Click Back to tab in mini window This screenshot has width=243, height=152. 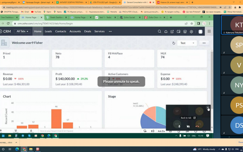[188, 118]
